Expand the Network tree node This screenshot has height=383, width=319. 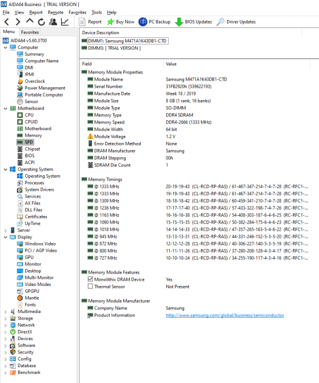coord(6,325)
